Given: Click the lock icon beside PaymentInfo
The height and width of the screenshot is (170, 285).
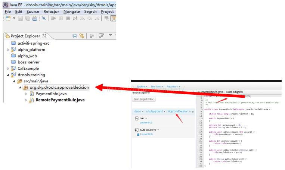Looking at the screenshot, I should [x=138, y=135].
